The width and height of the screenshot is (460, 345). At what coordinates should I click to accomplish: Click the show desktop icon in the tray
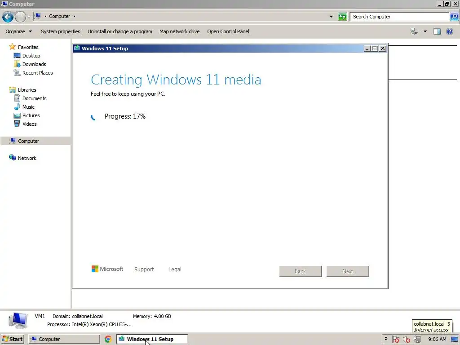pos(455,340)
